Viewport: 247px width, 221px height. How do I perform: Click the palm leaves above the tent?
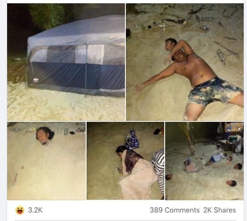(47, 15)
